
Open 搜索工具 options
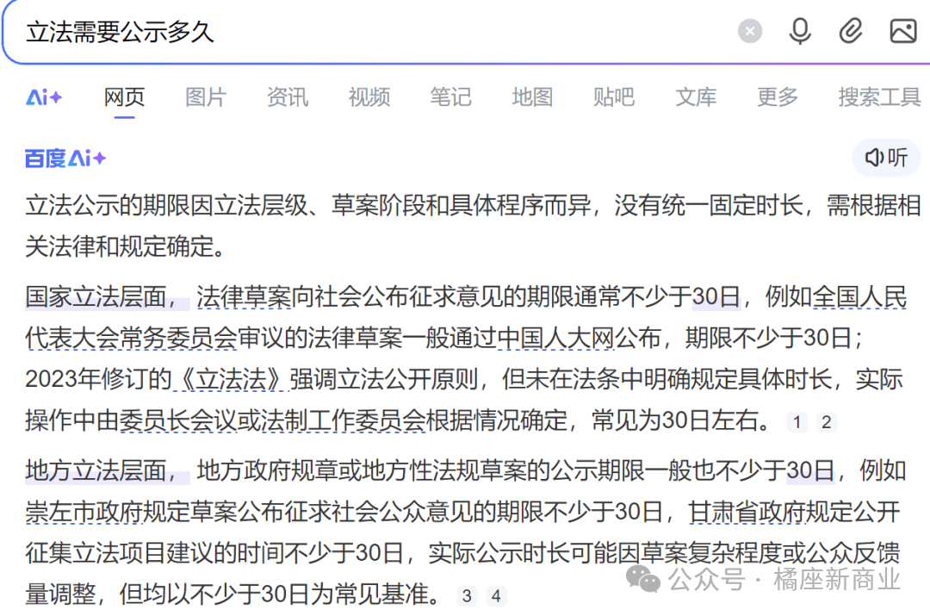coord(879,96)
